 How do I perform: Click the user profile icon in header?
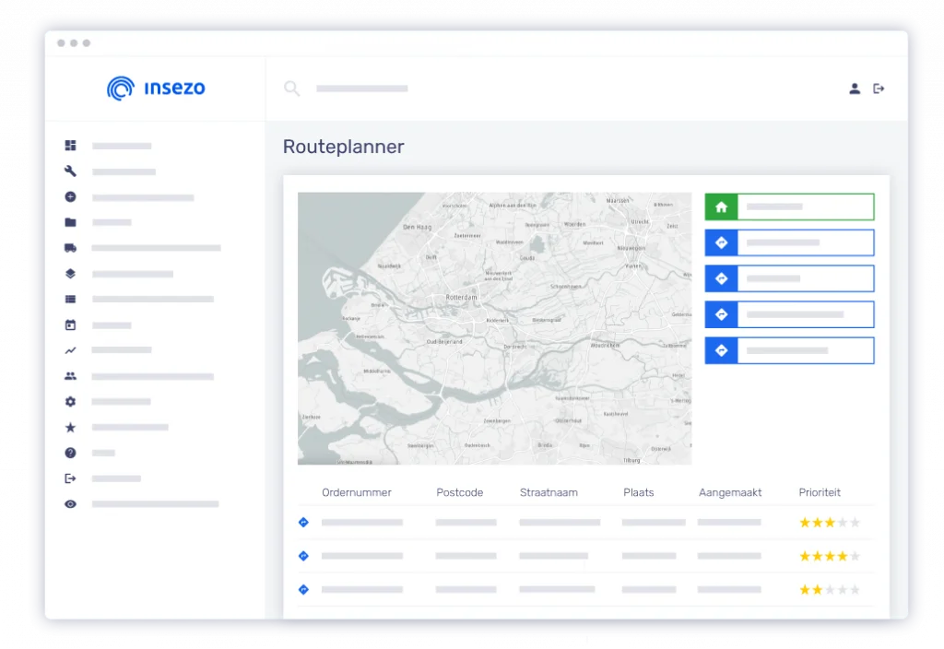point(855,88)
